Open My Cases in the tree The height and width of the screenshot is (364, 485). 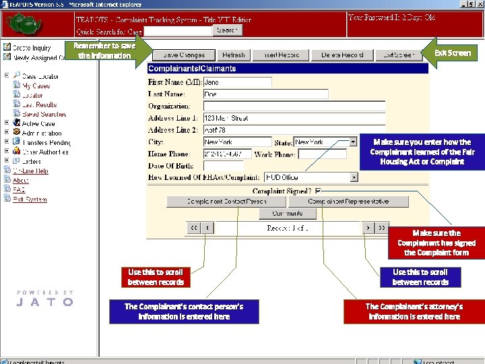(36, 86)
